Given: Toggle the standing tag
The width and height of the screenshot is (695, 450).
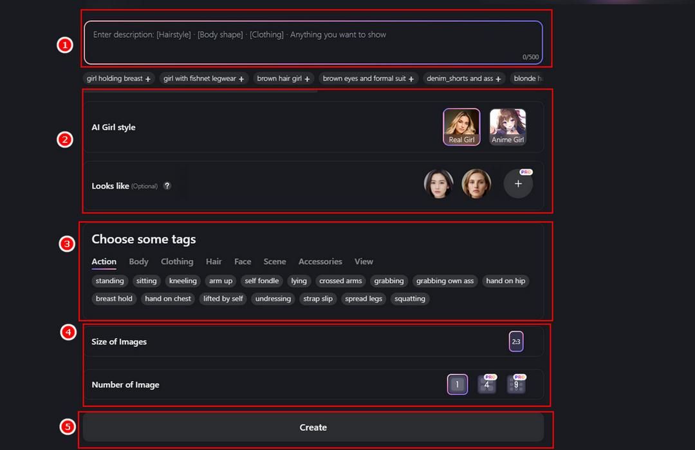Looking at the screenshot, I should [109, 281].
